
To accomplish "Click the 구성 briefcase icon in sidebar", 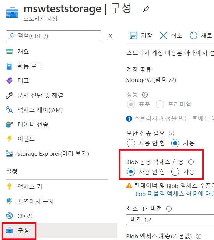I will click(x=10, y=230).
